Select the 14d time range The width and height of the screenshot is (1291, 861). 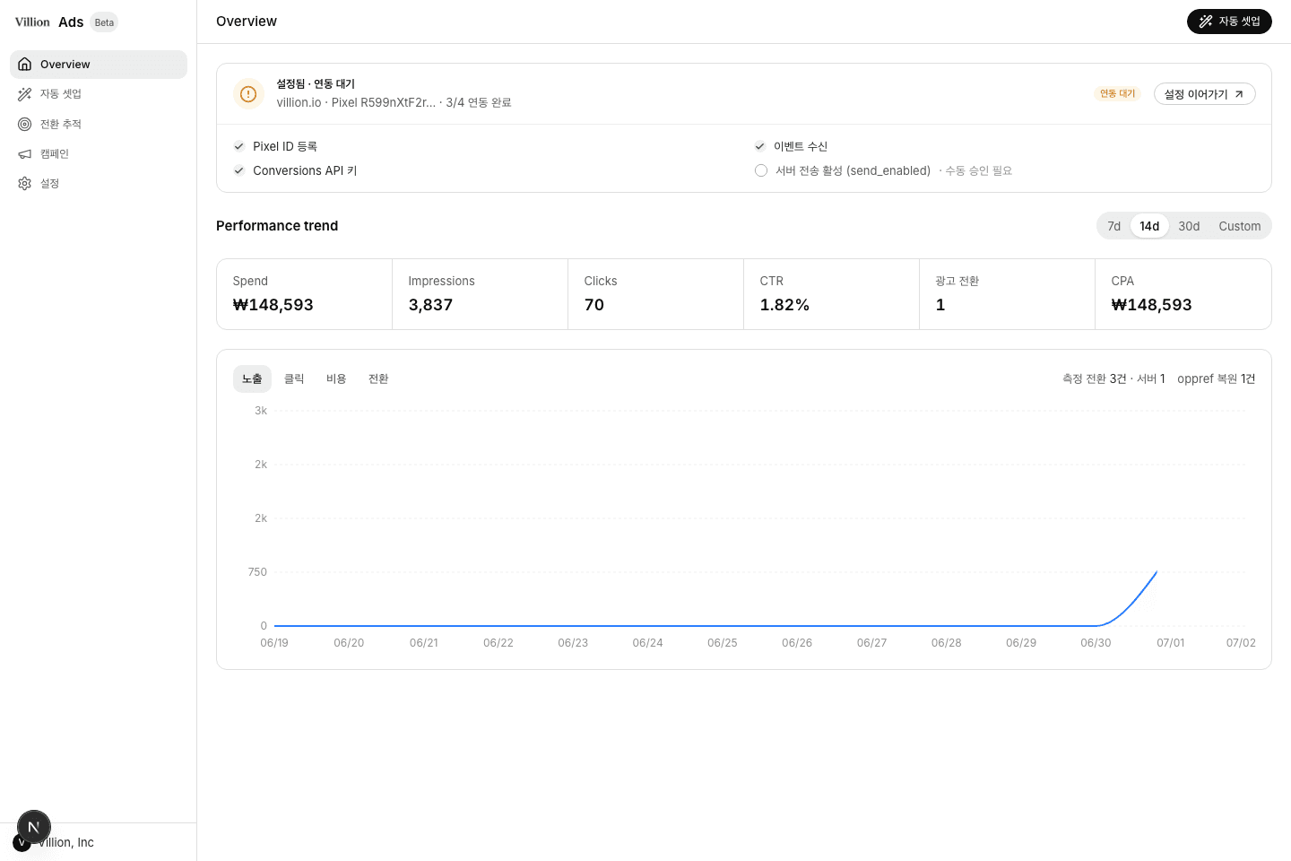pos(1149,226)
